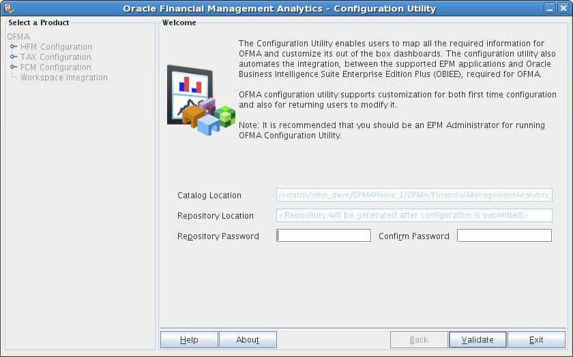This screenshot has width=573, height=357.
Task: Click the Repository Password label
Action: (218, 236)
